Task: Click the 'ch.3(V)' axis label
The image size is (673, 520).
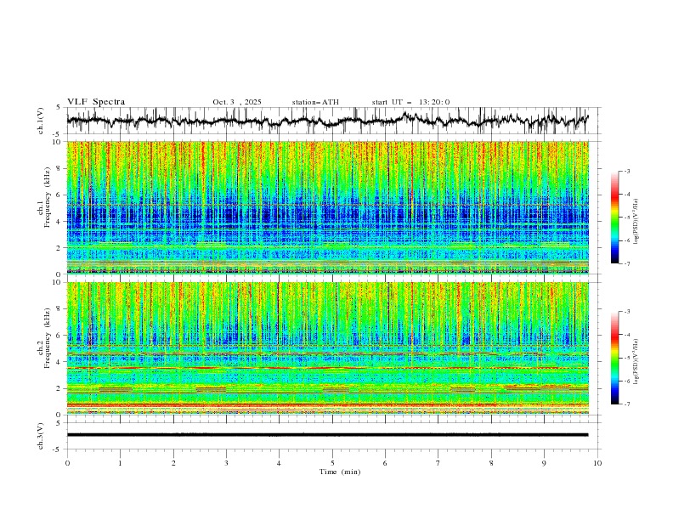Action: pos(41,436)
